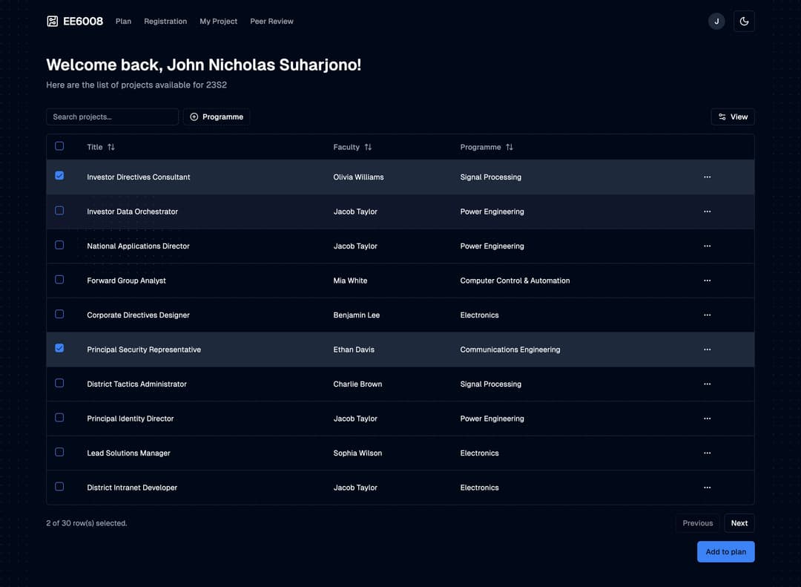
Task: Open the Programme filter dropdown
Action: pyautogui.click(x=217, y=117)
